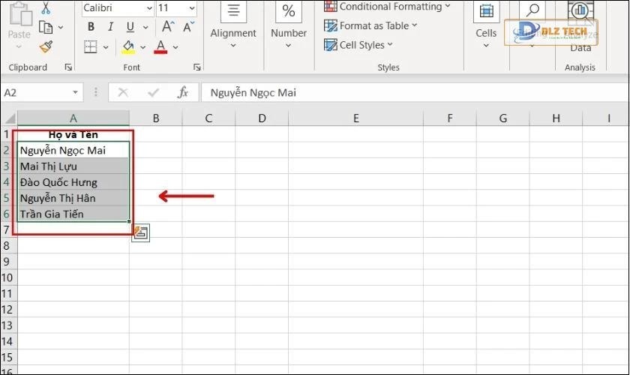
Task: Open the Number format group button
Action: [289, 26]
